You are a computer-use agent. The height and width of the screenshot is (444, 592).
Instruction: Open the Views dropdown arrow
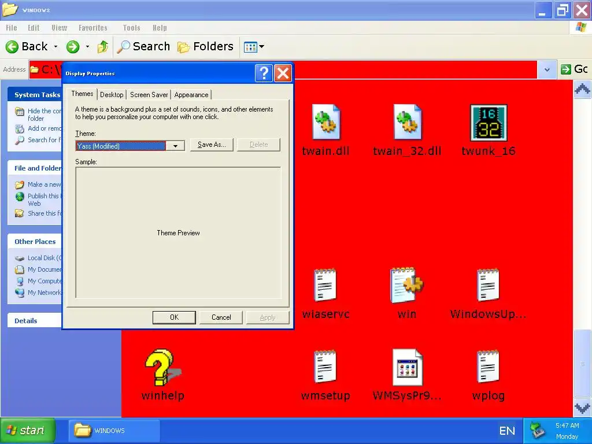point(262,47)
